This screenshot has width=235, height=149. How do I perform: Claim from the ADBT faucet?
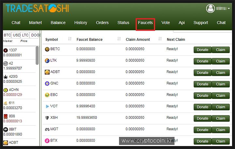click(221, 73)
